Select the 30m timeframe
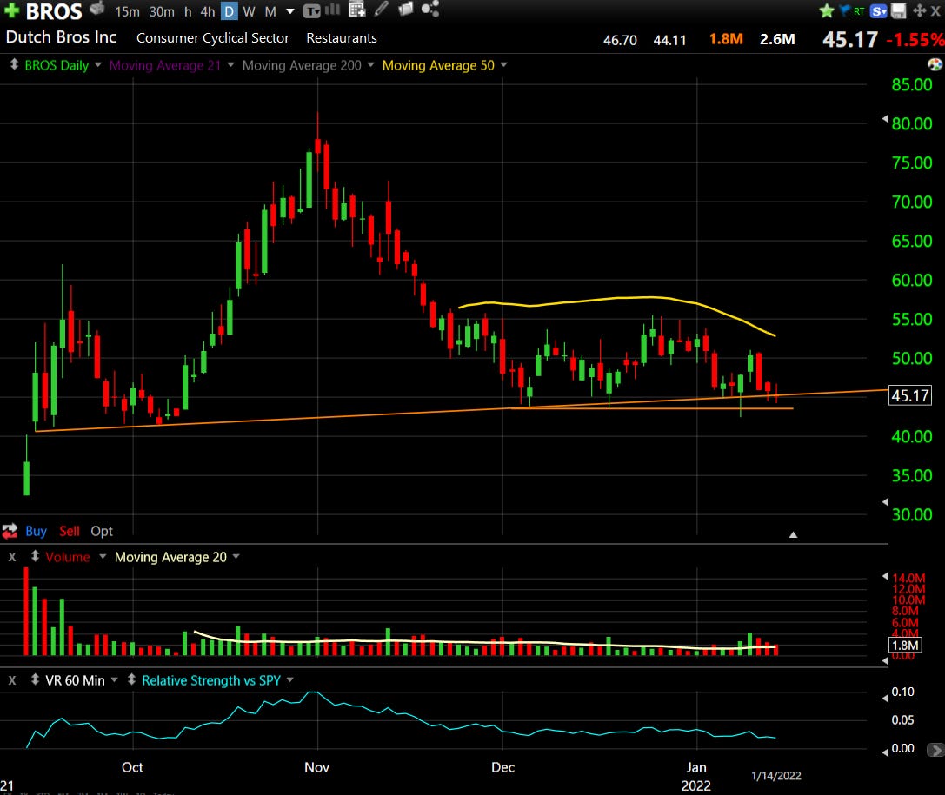This screenshot has height=795, width=945. pyautogui.click(x=162, y=11)
